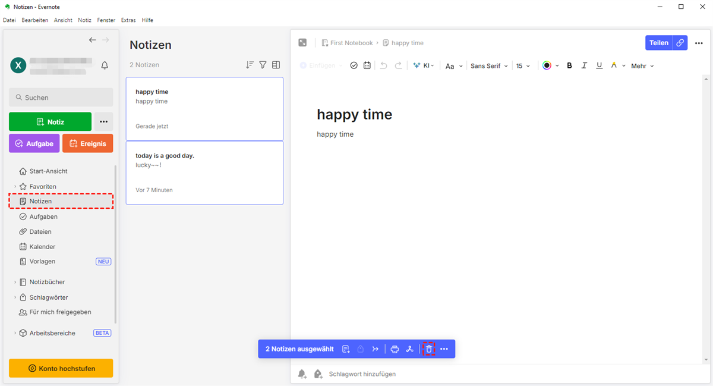Open the Einfügen insert dropdown
The image size is (713, 386).
321,65
